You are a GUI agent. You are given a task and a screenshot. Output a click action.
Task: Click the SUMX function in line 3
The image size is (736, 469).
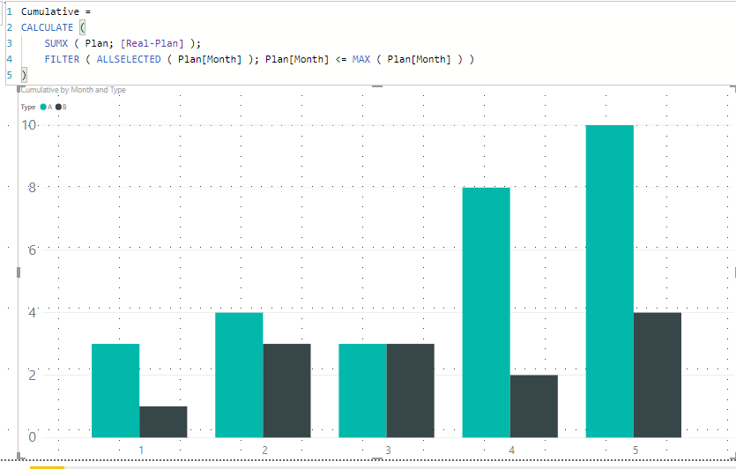click(56, 44)
